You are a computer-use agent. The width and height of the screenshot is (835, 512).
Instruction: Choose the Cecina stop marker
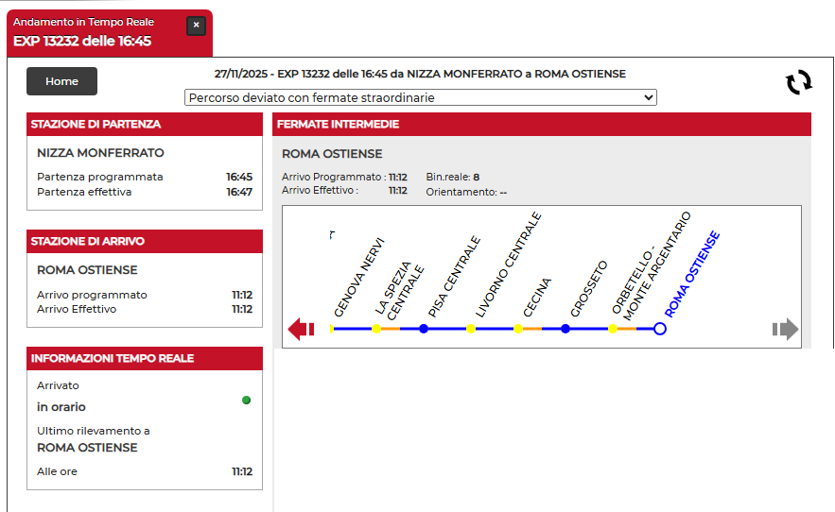(x=518, y=329)
